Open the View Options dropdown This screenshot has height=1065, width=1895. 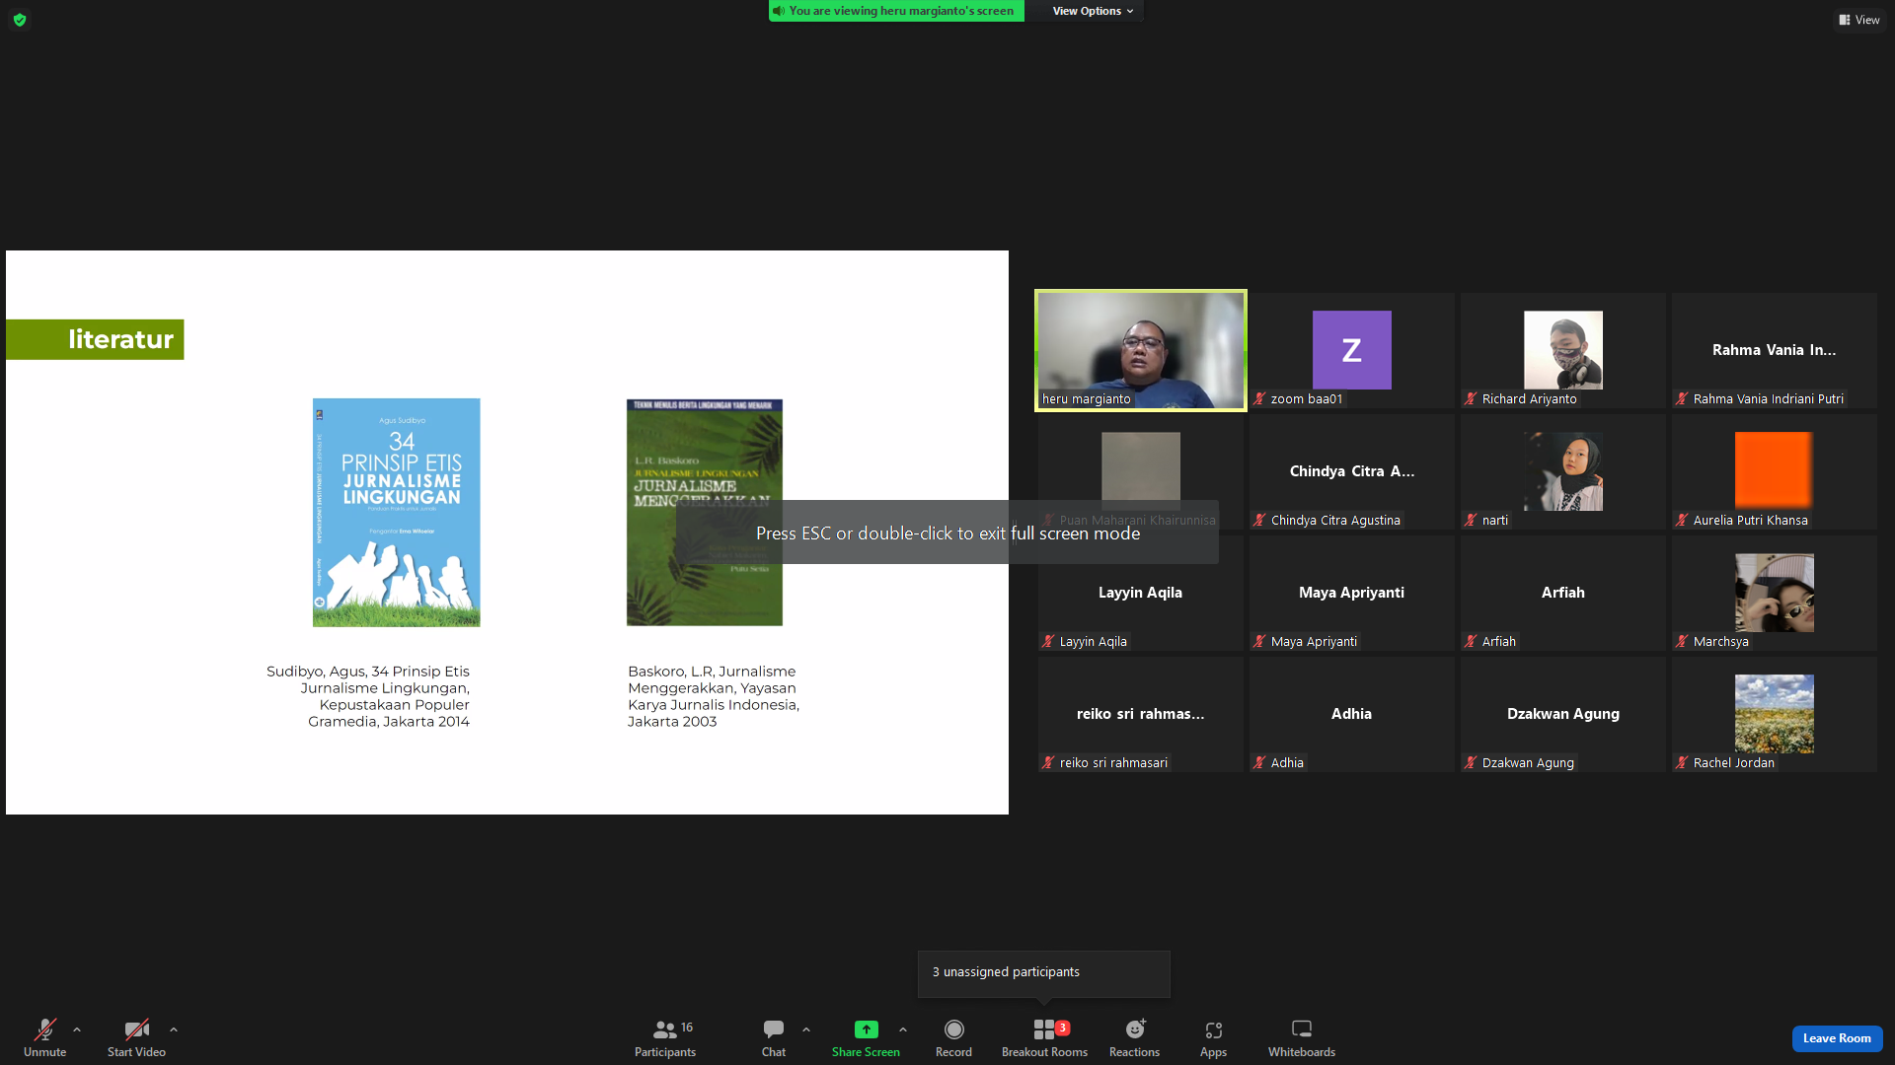1093,11
